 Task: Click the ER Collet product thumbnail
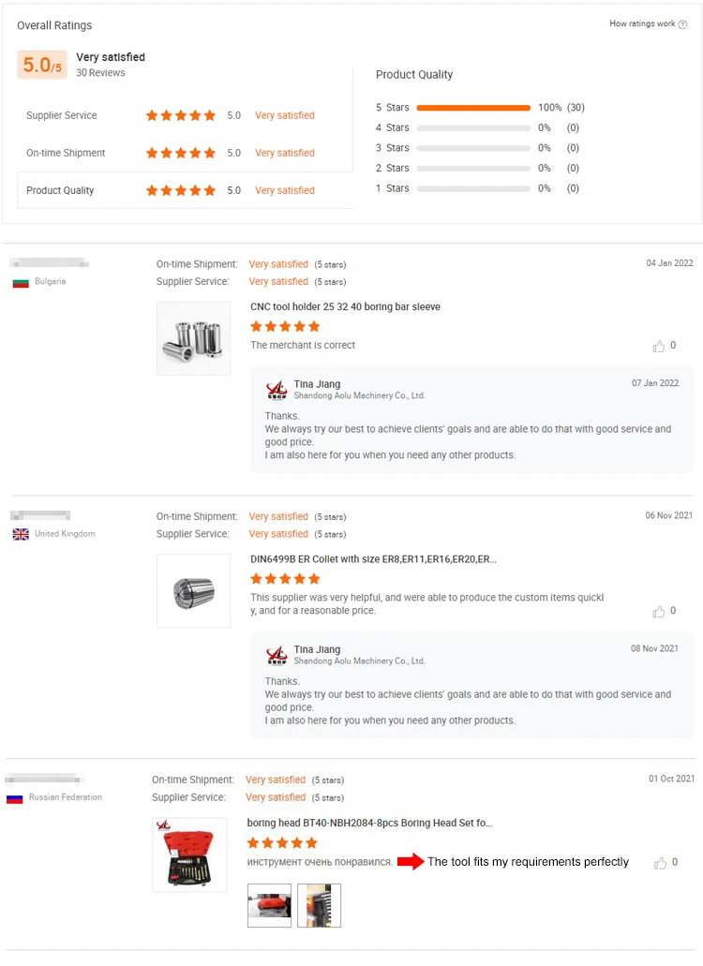[193, 591]
